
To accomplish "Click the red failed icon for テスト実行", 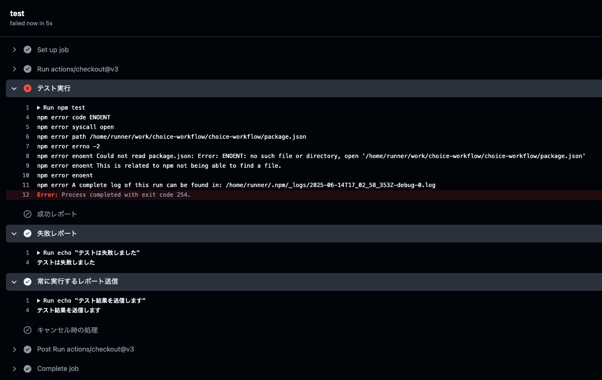I will tap(27, 88).
